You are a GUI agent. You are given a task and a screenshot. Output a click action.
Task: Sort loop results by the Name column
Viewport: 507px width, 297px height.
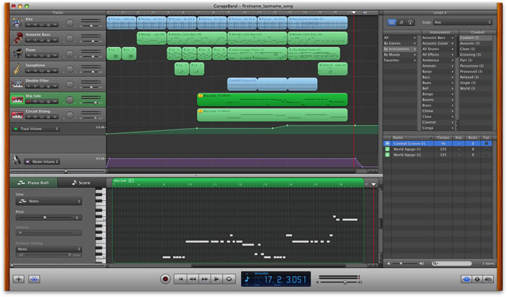pos(412,138)
